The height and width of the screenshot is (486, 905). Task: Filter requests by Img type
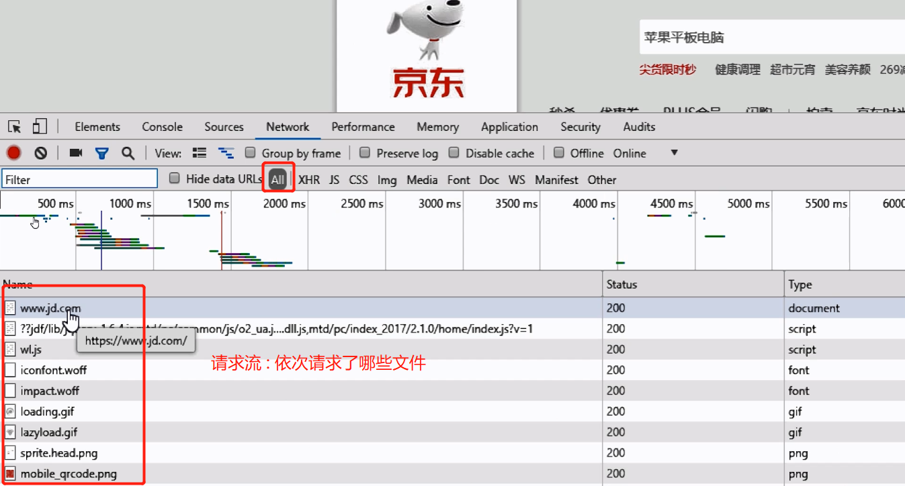[387, 180]
